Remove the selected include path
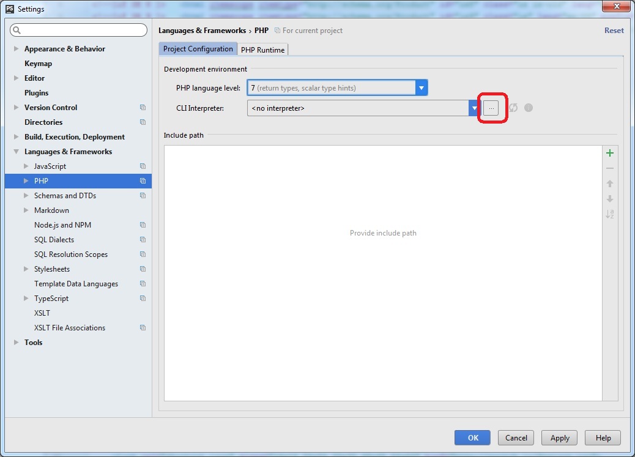635x457 pixels. 609,168
